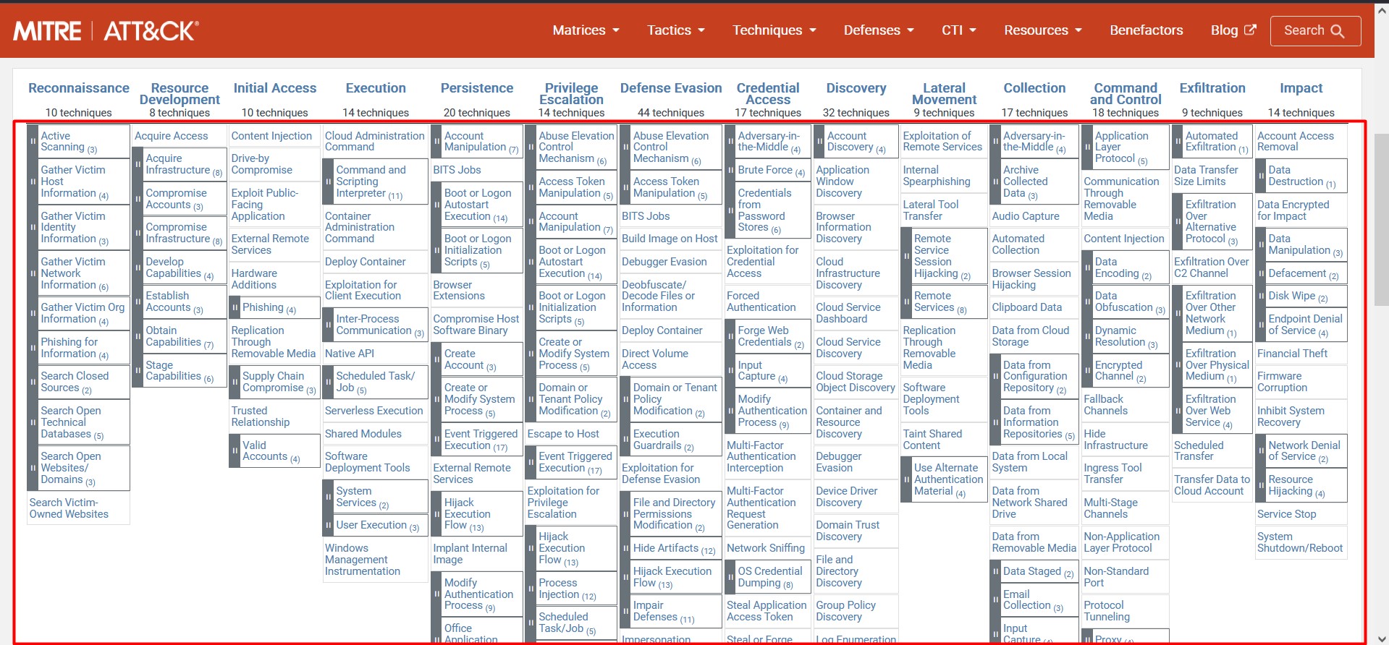Open the Lateral Movement tactic heading

[x=944, y=94]
